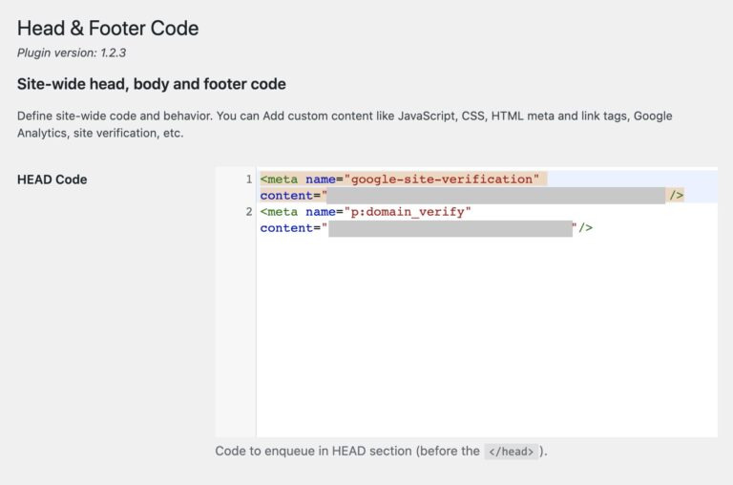Click line number 1 in editor gutter
This screenshot has width=733, height=485.
(248, 179)
